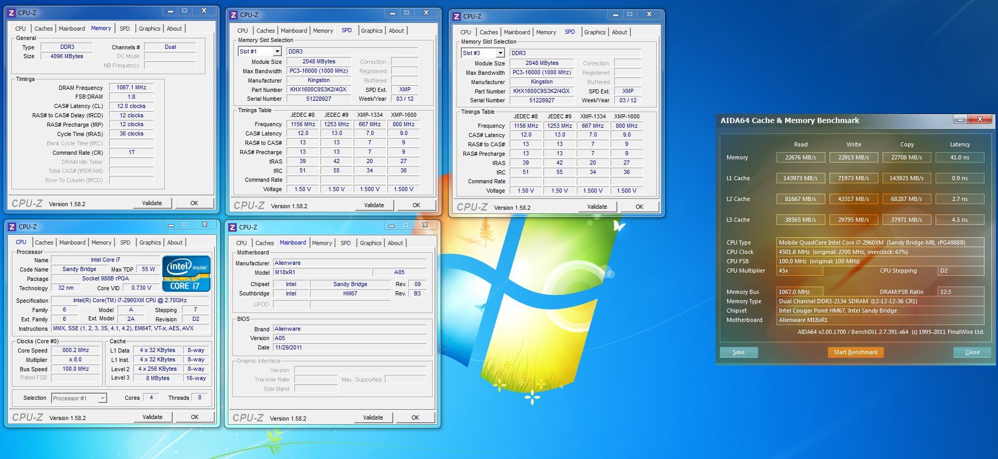Click the Level 3 cache 8 MBytes value
Screen dimensions: 998x459
(x=158, y=378)
